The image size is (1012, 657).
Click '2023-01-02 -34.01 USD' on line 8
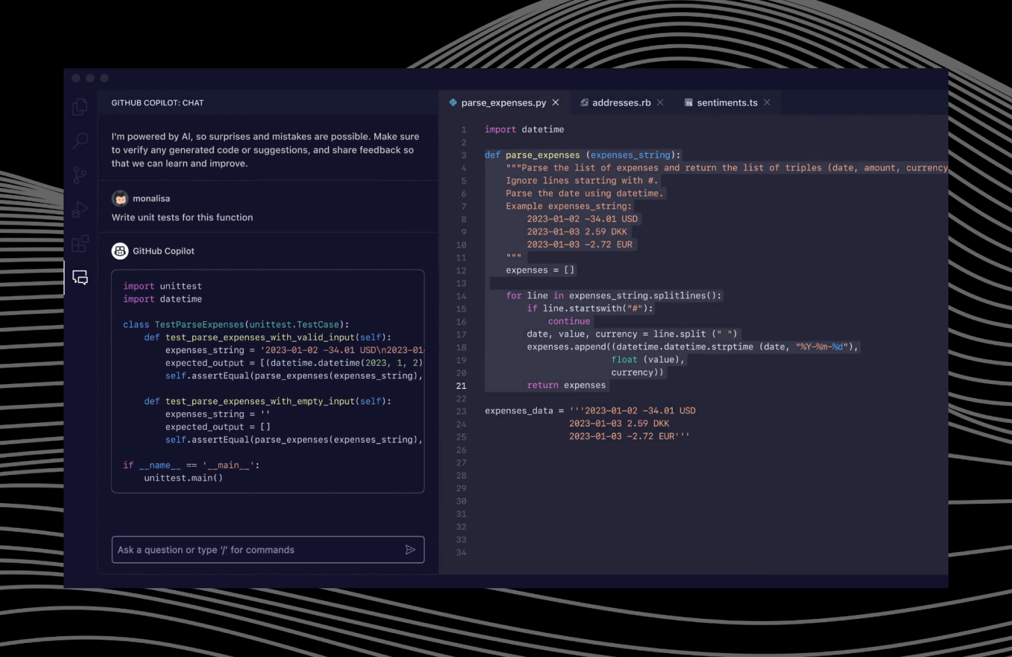pyautogui.click(x=582, y=219)
